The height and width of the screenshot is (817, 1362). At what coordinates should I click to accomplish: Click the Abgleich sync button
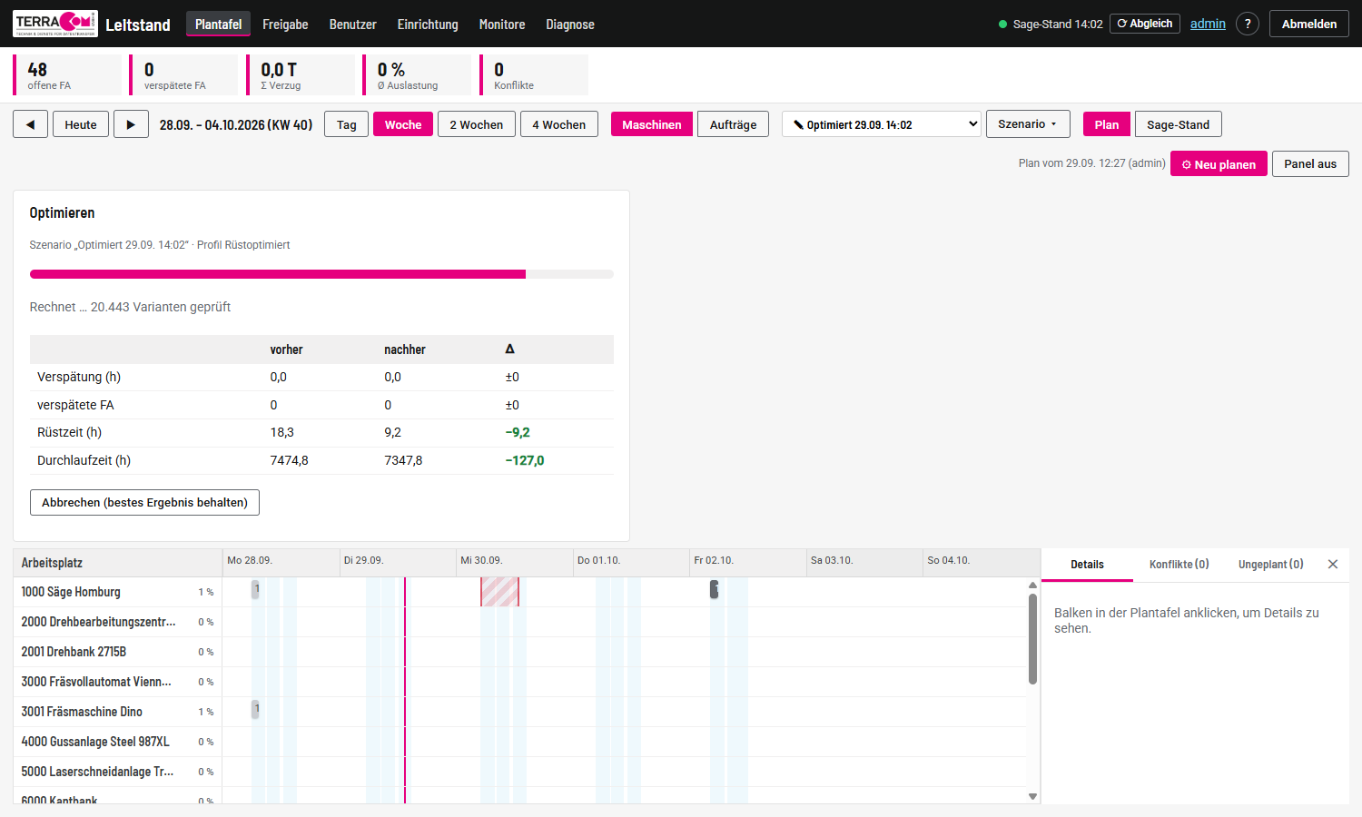coord(1145,24)
